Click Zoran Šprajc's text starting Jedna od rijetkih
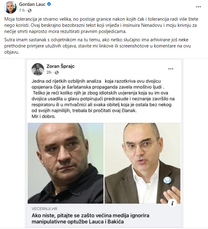The image size is (208, 229). pos(103,96)
